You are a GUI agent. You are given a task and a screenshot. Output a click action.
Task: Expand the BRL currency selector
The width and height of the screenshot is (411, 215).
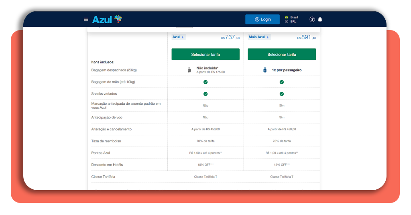tap(293, 22)
